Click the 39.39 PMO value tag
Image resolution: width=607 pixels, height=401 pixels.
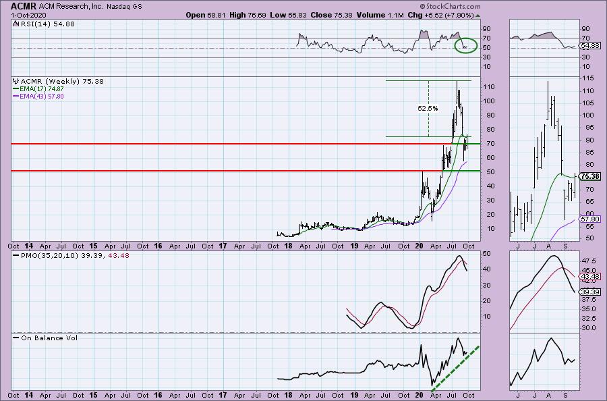591,292
